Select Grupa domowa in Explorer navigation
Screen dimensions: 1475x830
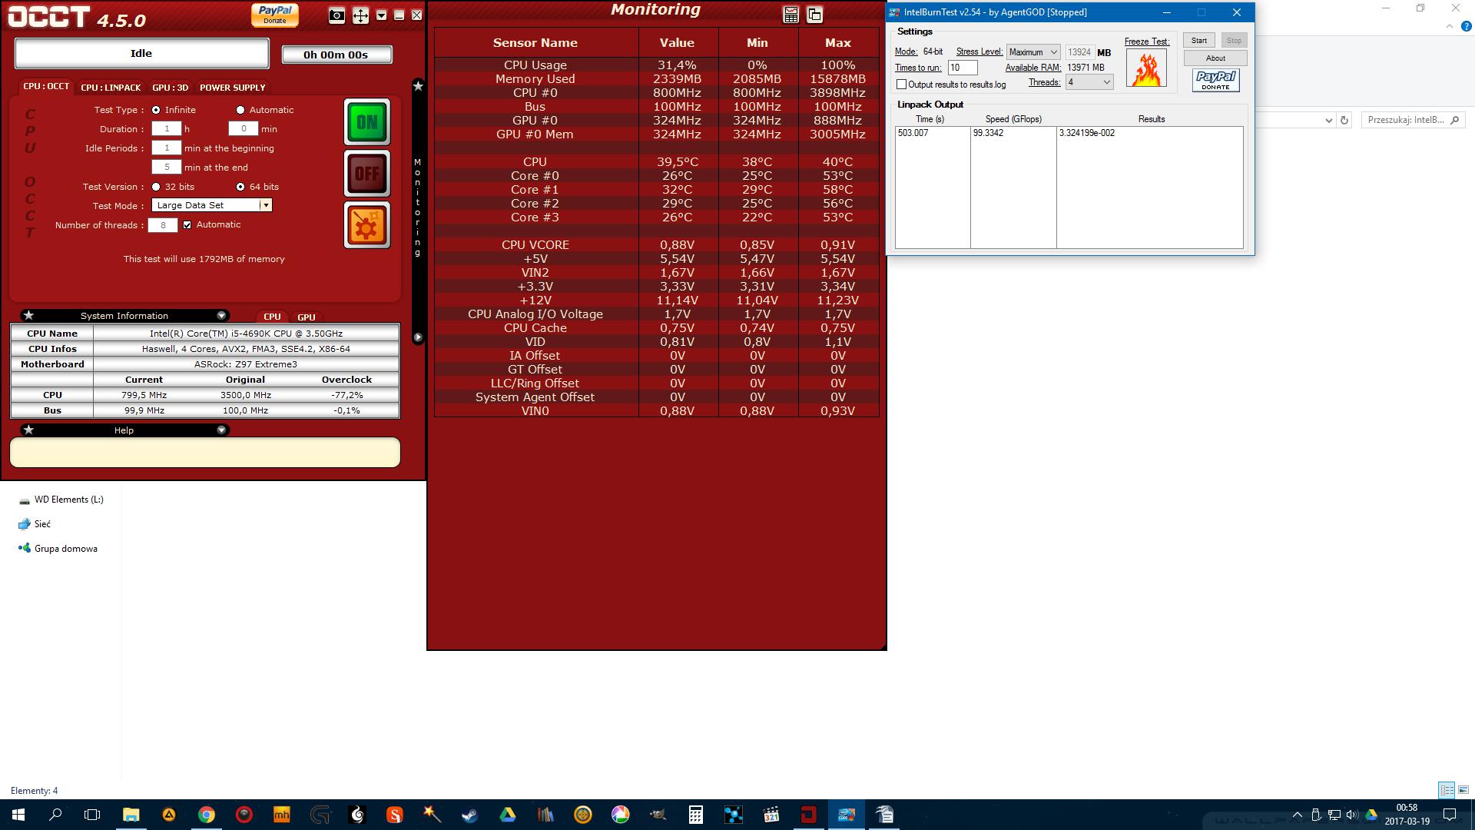click(x=58, y=549)
